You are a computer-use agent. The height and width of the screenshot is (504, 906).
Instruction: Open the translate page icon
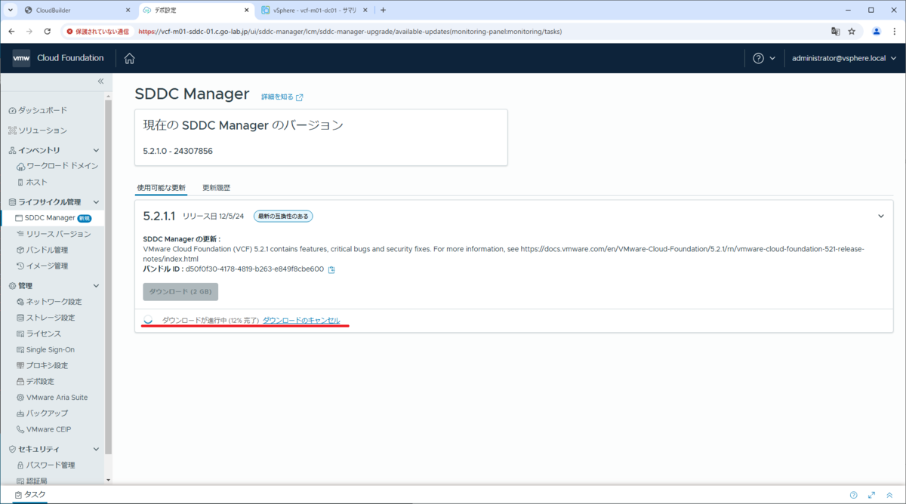[836, 32]
